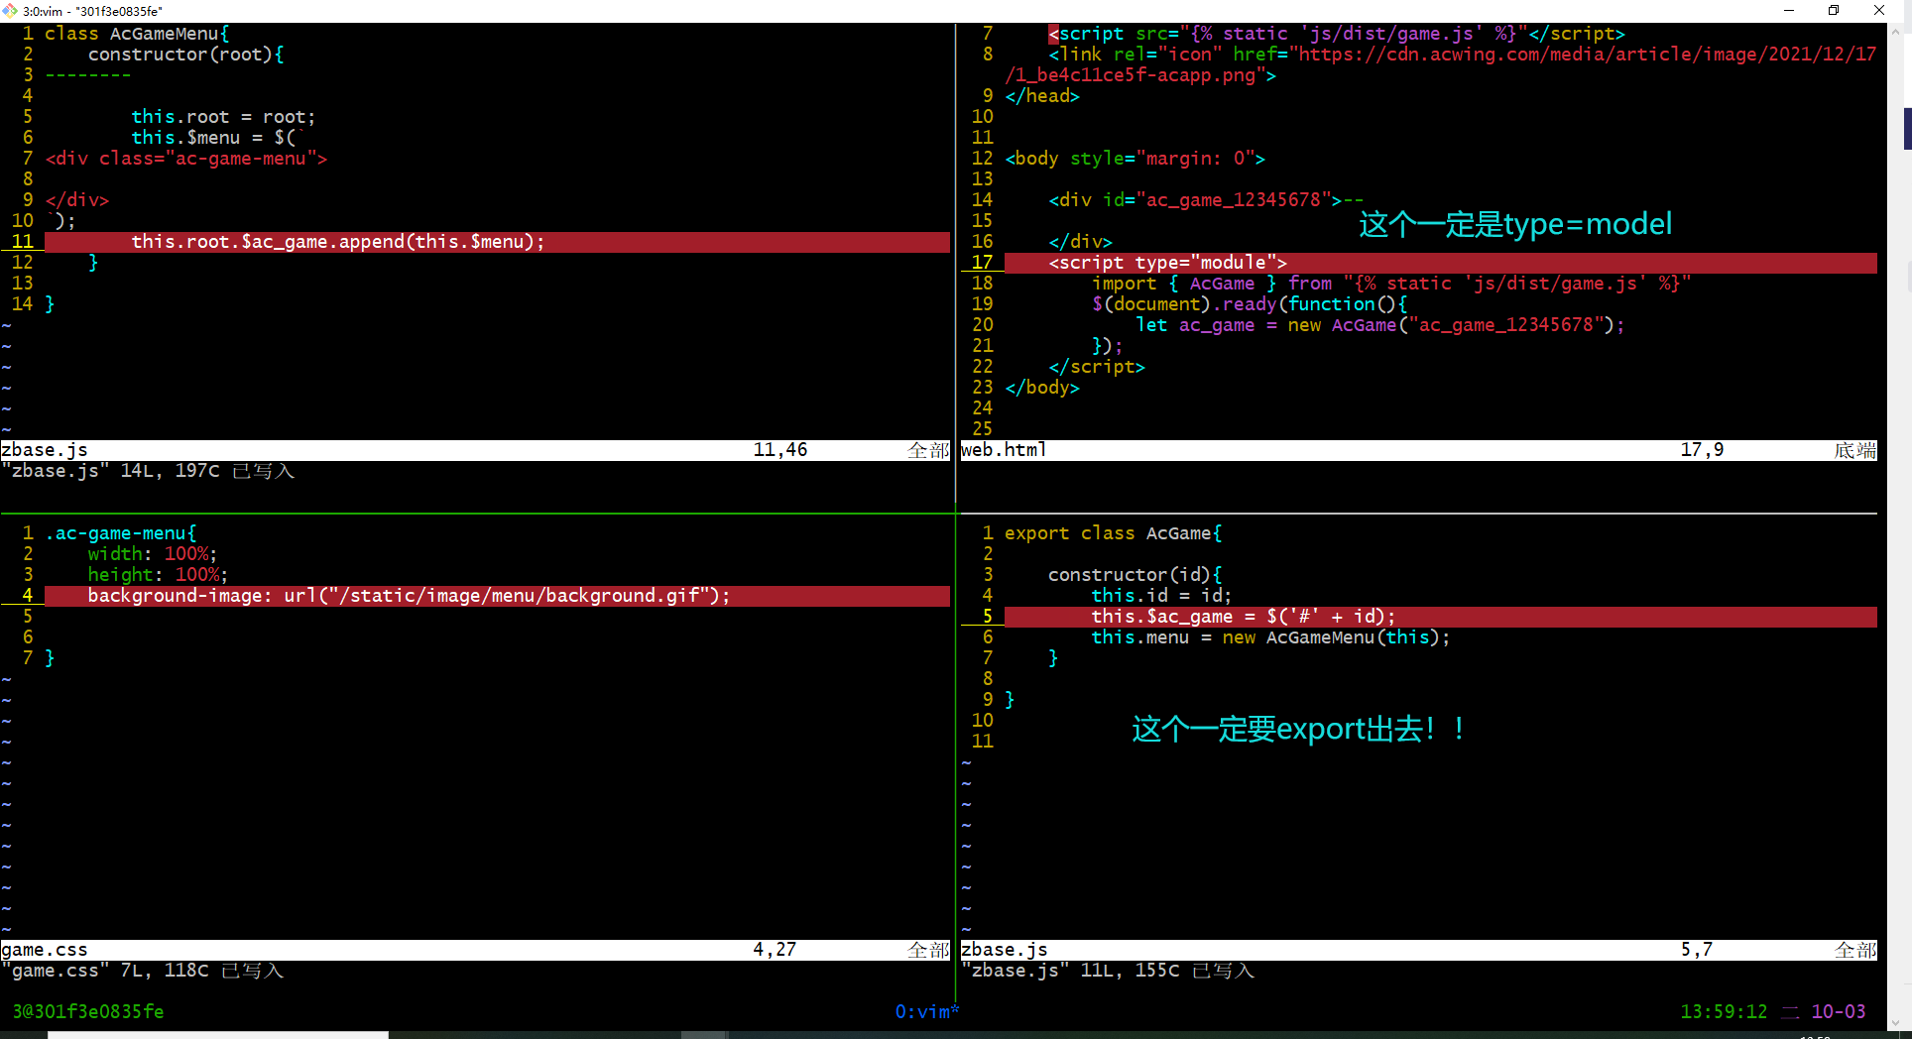The height and width of the screenshot is (1039, 1912).
Task: Select the tmux window tab '0:vim*'
Action: (927, 1011)
